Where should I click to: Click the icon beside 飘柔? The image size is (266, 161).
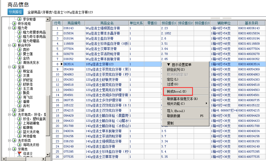[20, 93]
